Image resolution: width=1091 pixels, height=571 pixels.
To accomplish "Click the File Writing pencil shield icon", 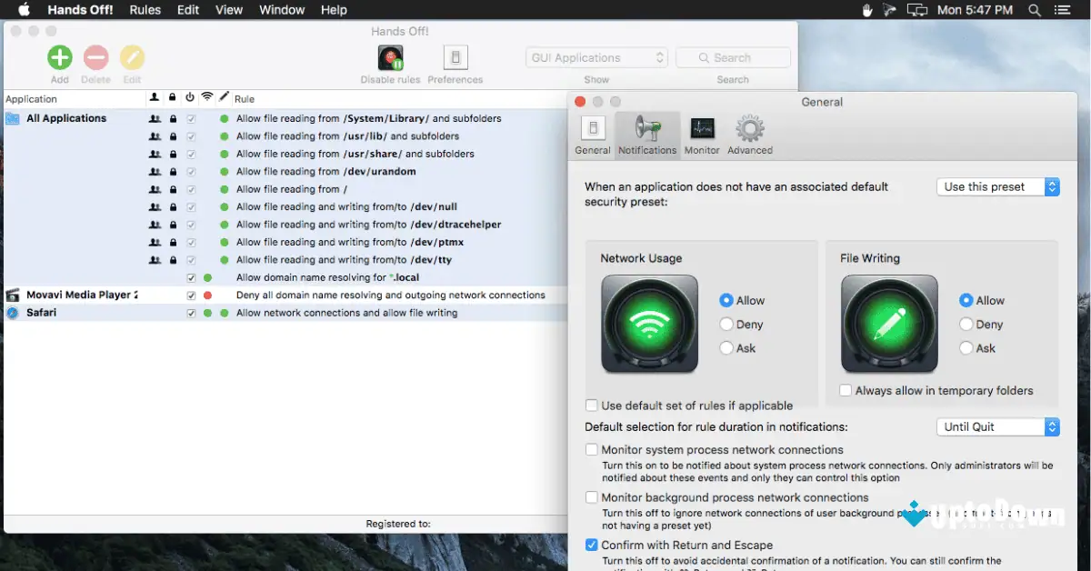I will (x=889, y=323).
